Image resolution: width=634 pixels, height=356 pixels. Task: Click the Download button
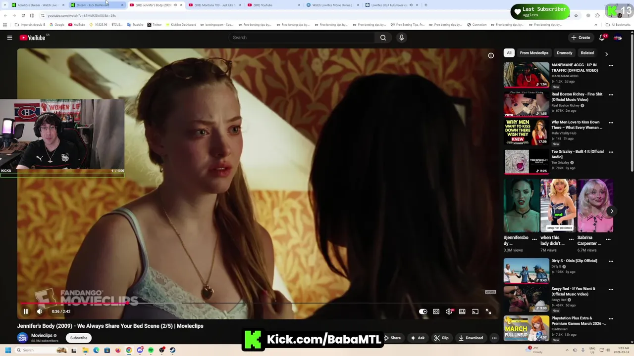pyautogui.click(x=471, y=338)
